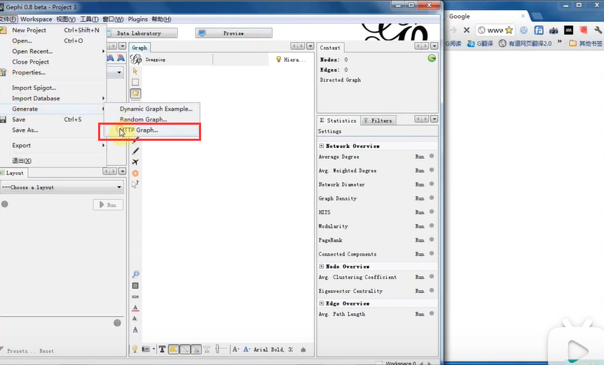Run the Modularity statistic
The width and height of the screenshot is (604, 365).
[420, 226]
